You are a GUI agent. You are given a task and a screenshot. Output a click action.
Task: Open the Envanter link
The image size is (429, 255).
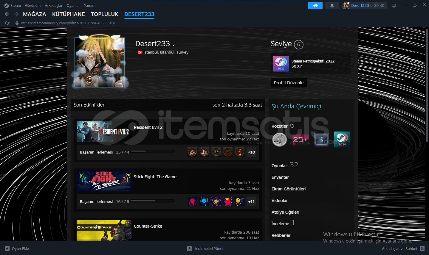tap(280, 177)
